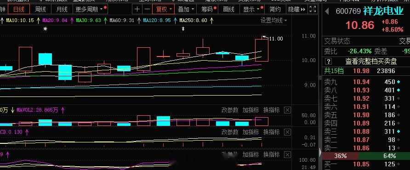
Task: Click 隐藏 to hide the side panel
Action: 296,9
